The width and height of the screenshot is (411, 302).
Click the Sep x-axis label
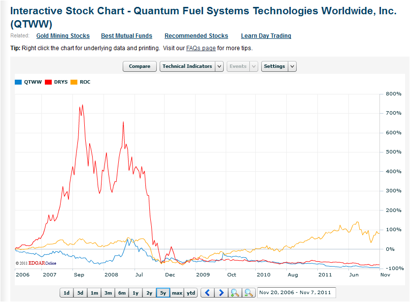click(79, 275)
